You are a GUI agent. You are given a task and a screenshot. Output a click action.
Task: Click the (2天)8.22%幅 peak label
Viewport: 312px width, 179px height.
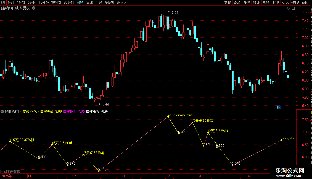[x=218, y=131]
